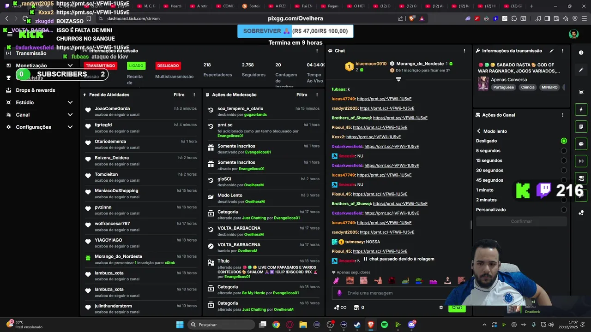Click the capture frame icon in right sidebar
This screenshot has height=332, width=591.
tap(581, 92)
